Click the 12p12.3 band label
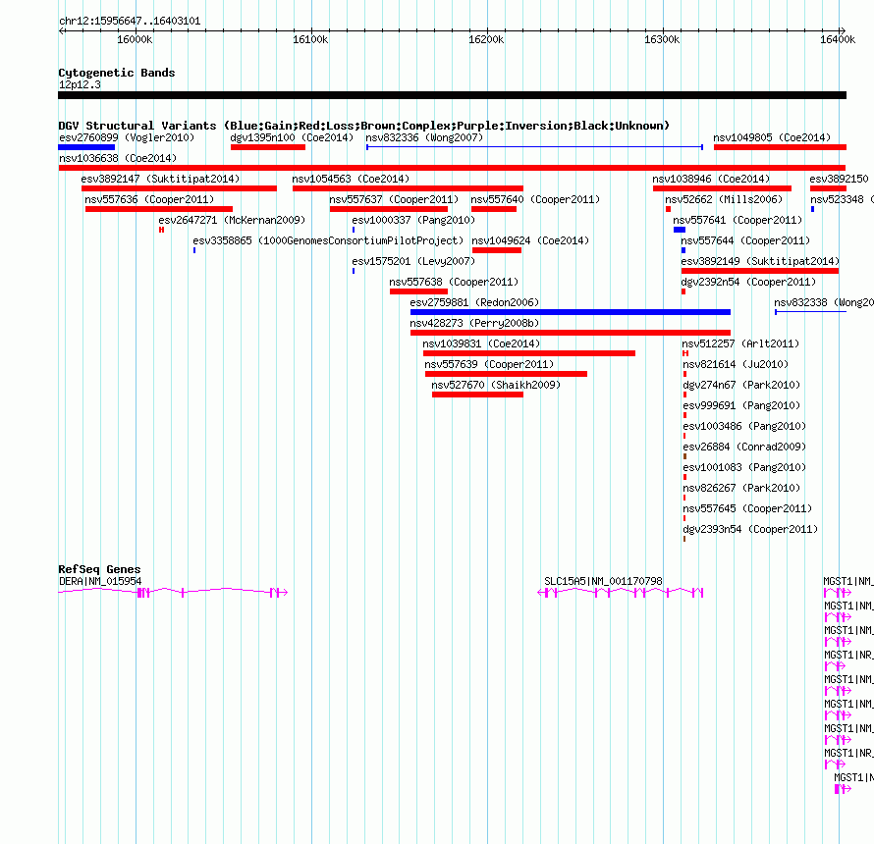Image resolution: width=874 pixels, height=844 pixels. pyautogui.click(x=80, y=84)
